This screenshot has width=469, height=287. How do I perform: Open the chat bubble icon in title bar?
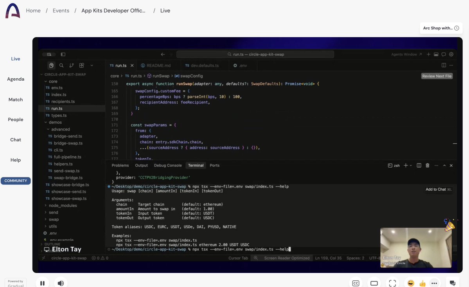444,54
